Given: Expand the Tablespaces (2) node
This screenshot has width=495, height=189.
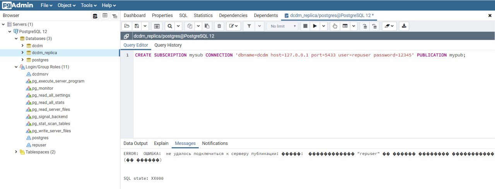Looking at the screenshot, I should coord(16,152).
